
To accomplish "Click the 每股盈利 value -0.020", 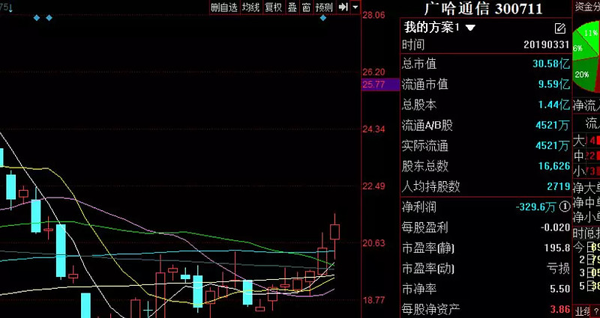I will (x=556, y=228).
